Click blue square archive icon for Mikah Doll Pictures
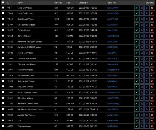This screenshot has width=156, height=130. point(147,76)
